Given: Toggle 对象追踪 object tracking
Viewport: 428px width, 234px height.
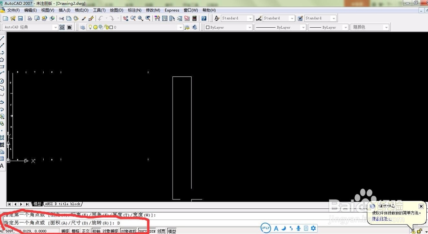Looking at the screenshot, I should 128,231.
